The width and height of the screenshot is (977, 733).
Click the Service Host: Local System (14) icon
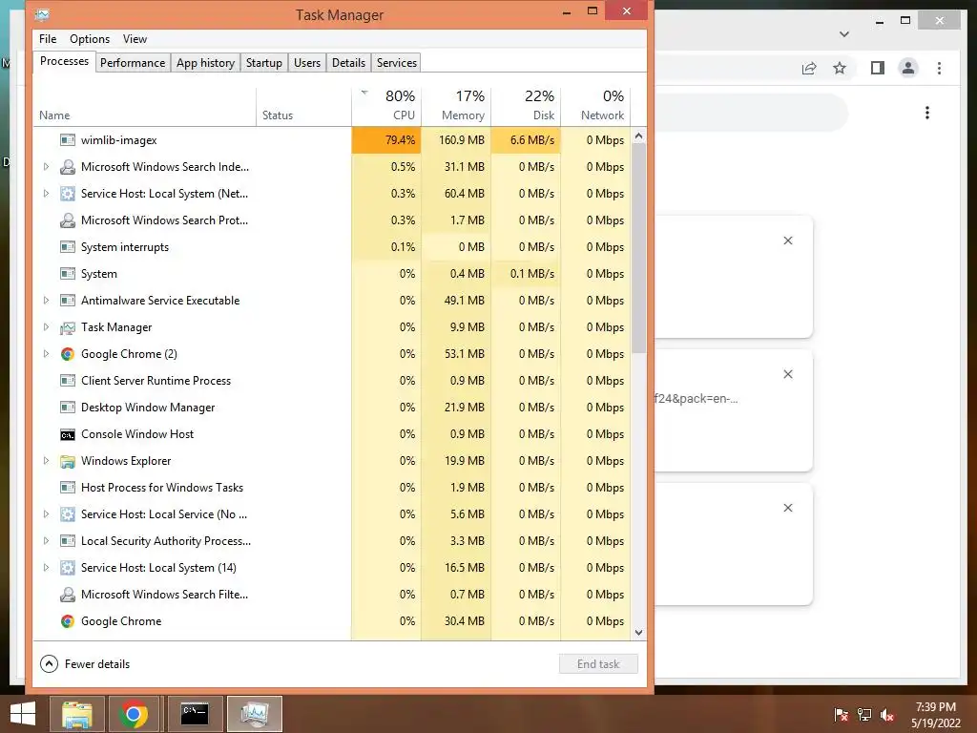click(68, 568)
